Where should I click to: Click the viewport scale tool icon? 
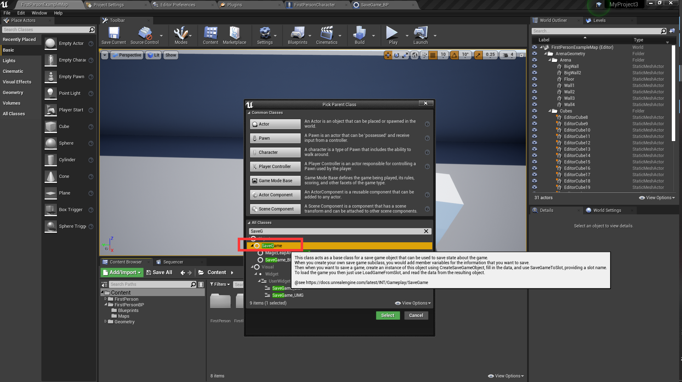click(405, 55)
